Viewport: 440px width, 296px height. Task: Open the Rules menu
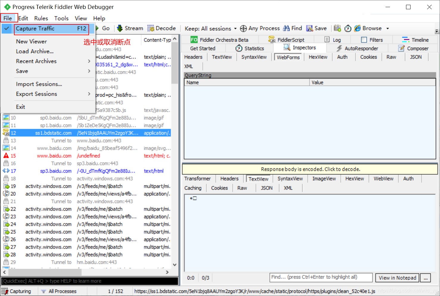tap(41, 18)
